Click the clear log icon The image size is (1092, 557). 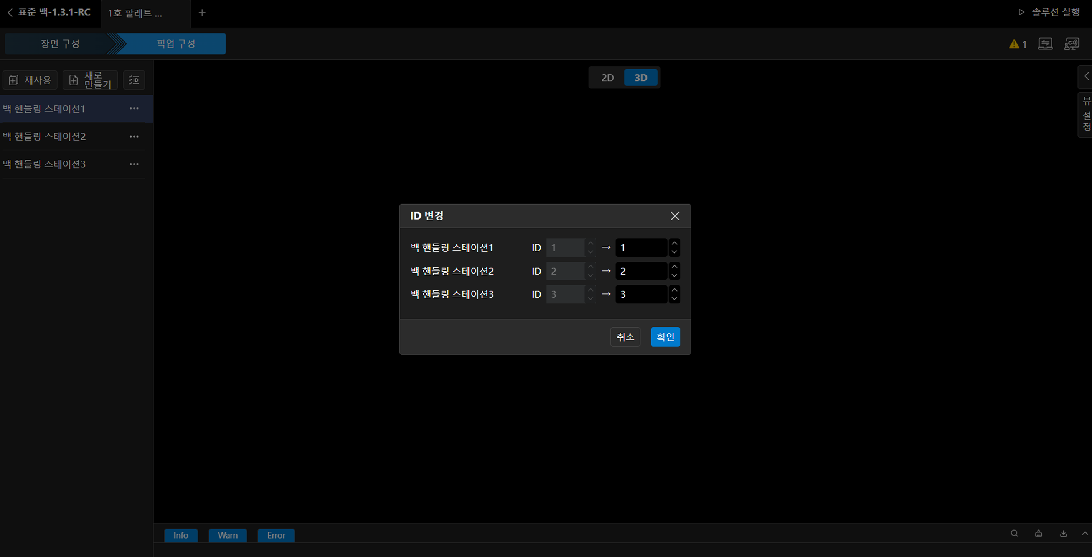[1038, 533]
